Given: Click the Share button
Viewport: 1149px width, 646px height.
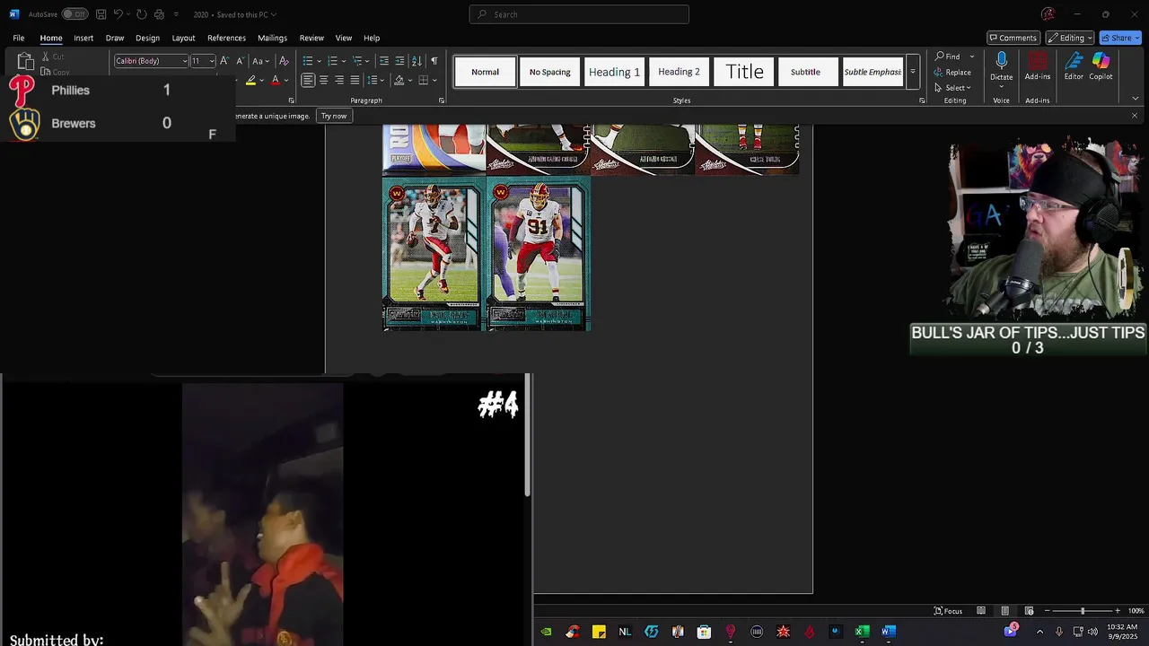Looking at the screenshot, I should (1120, 38).
